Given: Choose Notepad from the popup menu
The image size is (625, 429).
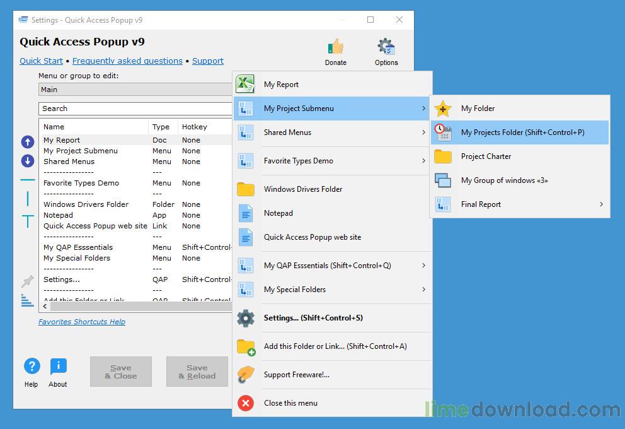Looking at the screenshot, I should click(278, 213).
